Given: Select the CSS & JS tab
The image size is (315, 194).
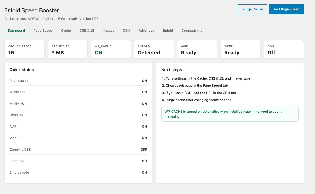Looking at the screenshot, I should tap(87, 31).
